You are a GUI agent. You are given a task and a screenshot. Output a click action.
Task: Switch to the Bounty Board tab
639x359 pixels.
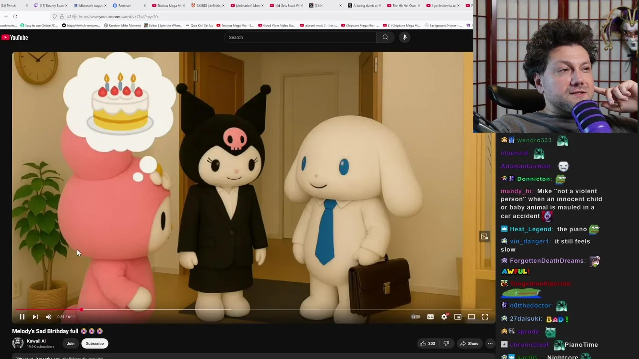pos(51,6)
